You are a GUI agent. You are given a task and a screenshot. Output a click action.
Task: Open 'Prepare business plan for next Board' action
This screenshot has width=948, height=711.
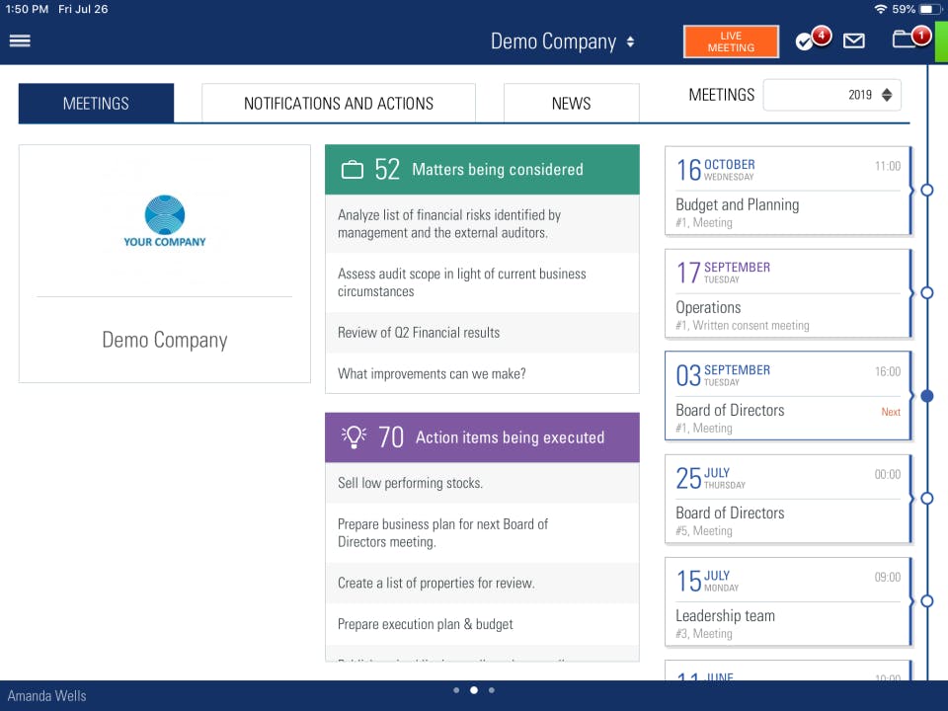482,532
